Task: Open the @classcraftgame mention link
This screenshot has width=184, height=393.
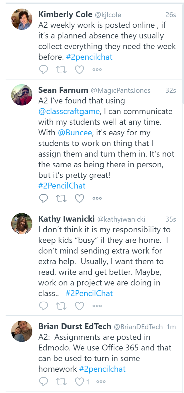Action: tap(69, 111)
